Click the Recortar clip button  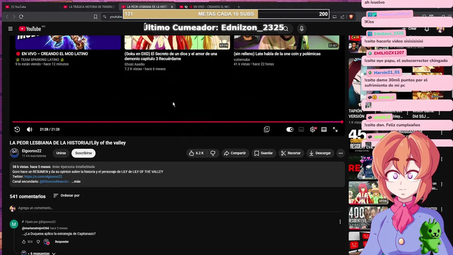click(x=291, y=153)
